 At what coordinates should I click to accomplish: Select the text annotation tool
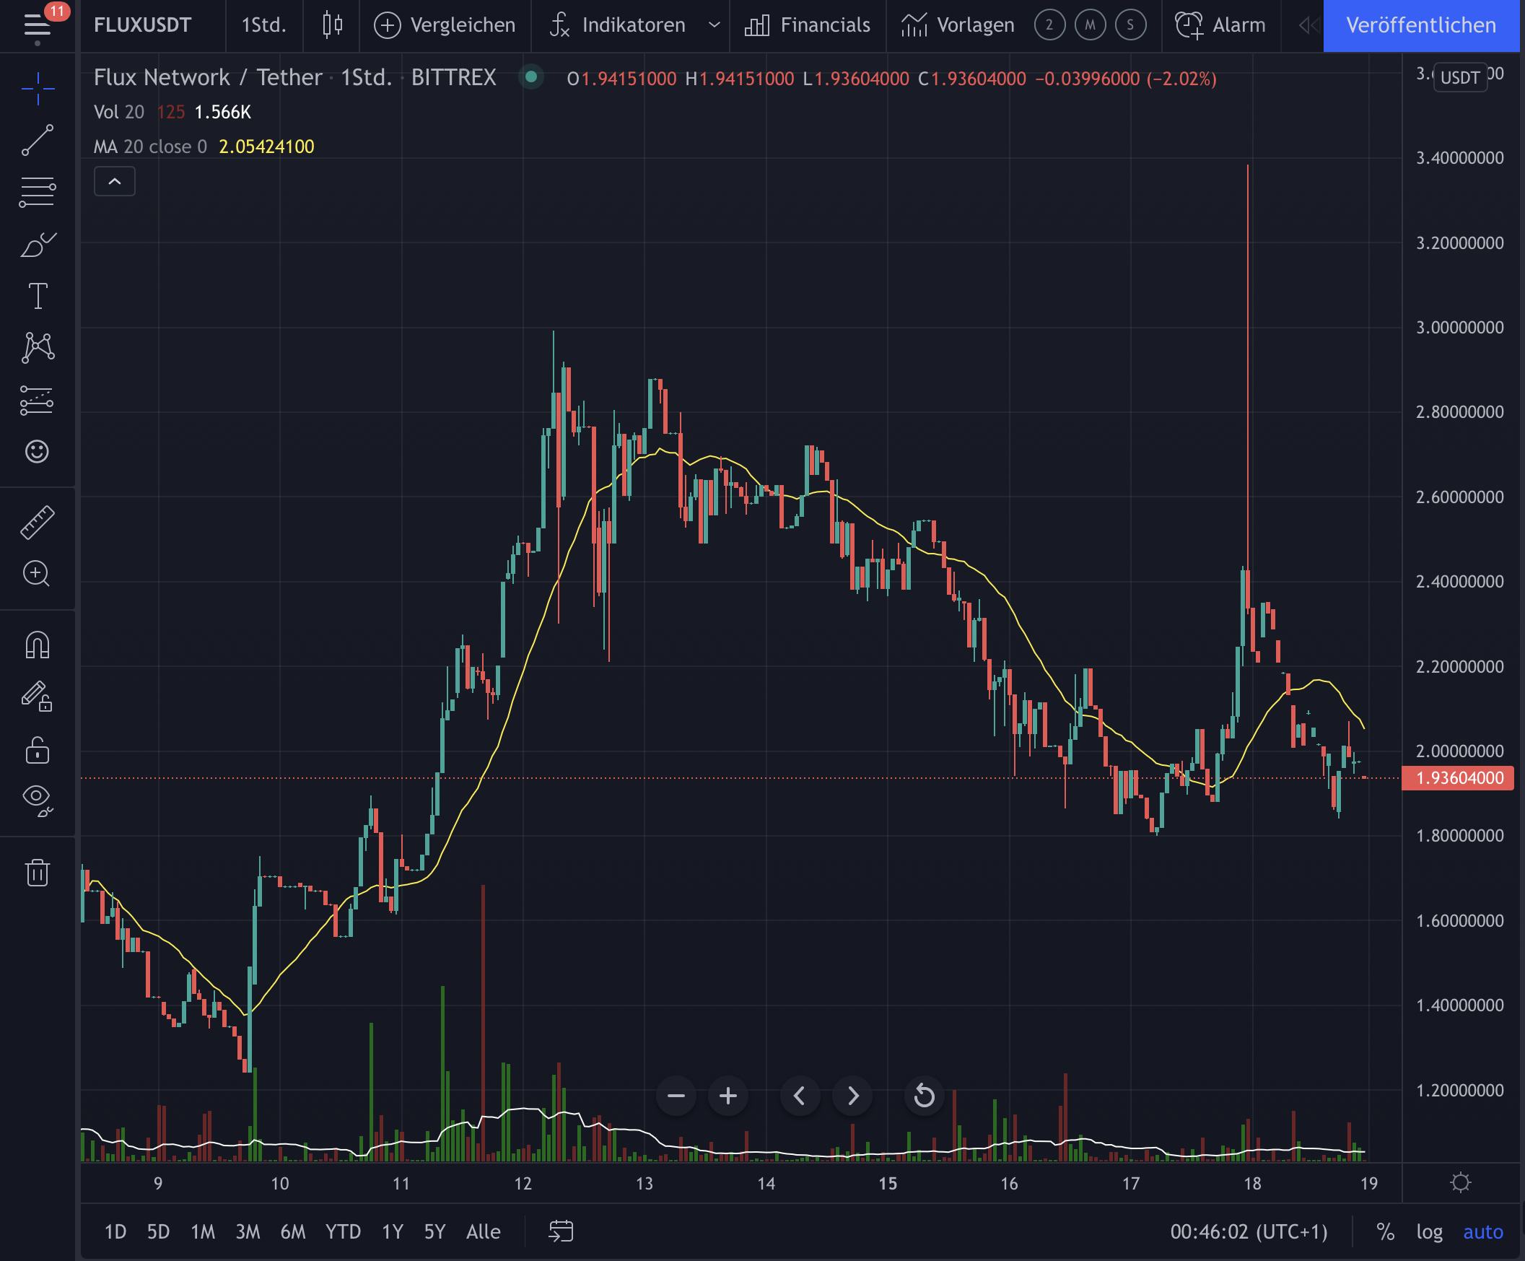37,297
